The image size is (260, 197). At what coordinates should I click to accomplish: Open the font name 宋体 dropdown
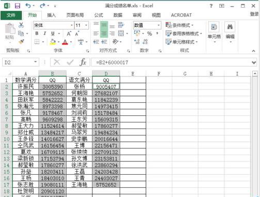tap(72, 25)
